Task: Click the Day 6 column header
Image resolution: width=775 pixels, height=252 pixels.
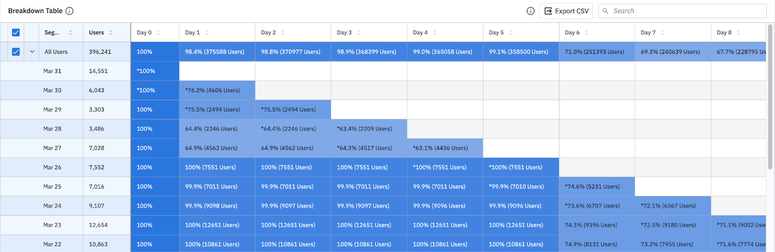Action: 572,32
